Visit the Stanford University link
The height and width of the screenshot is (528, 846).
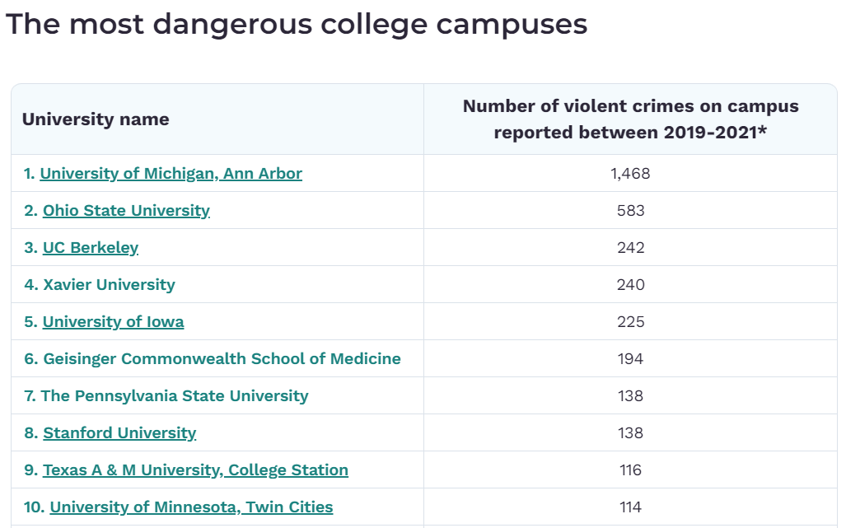click(x=119, y=433)
